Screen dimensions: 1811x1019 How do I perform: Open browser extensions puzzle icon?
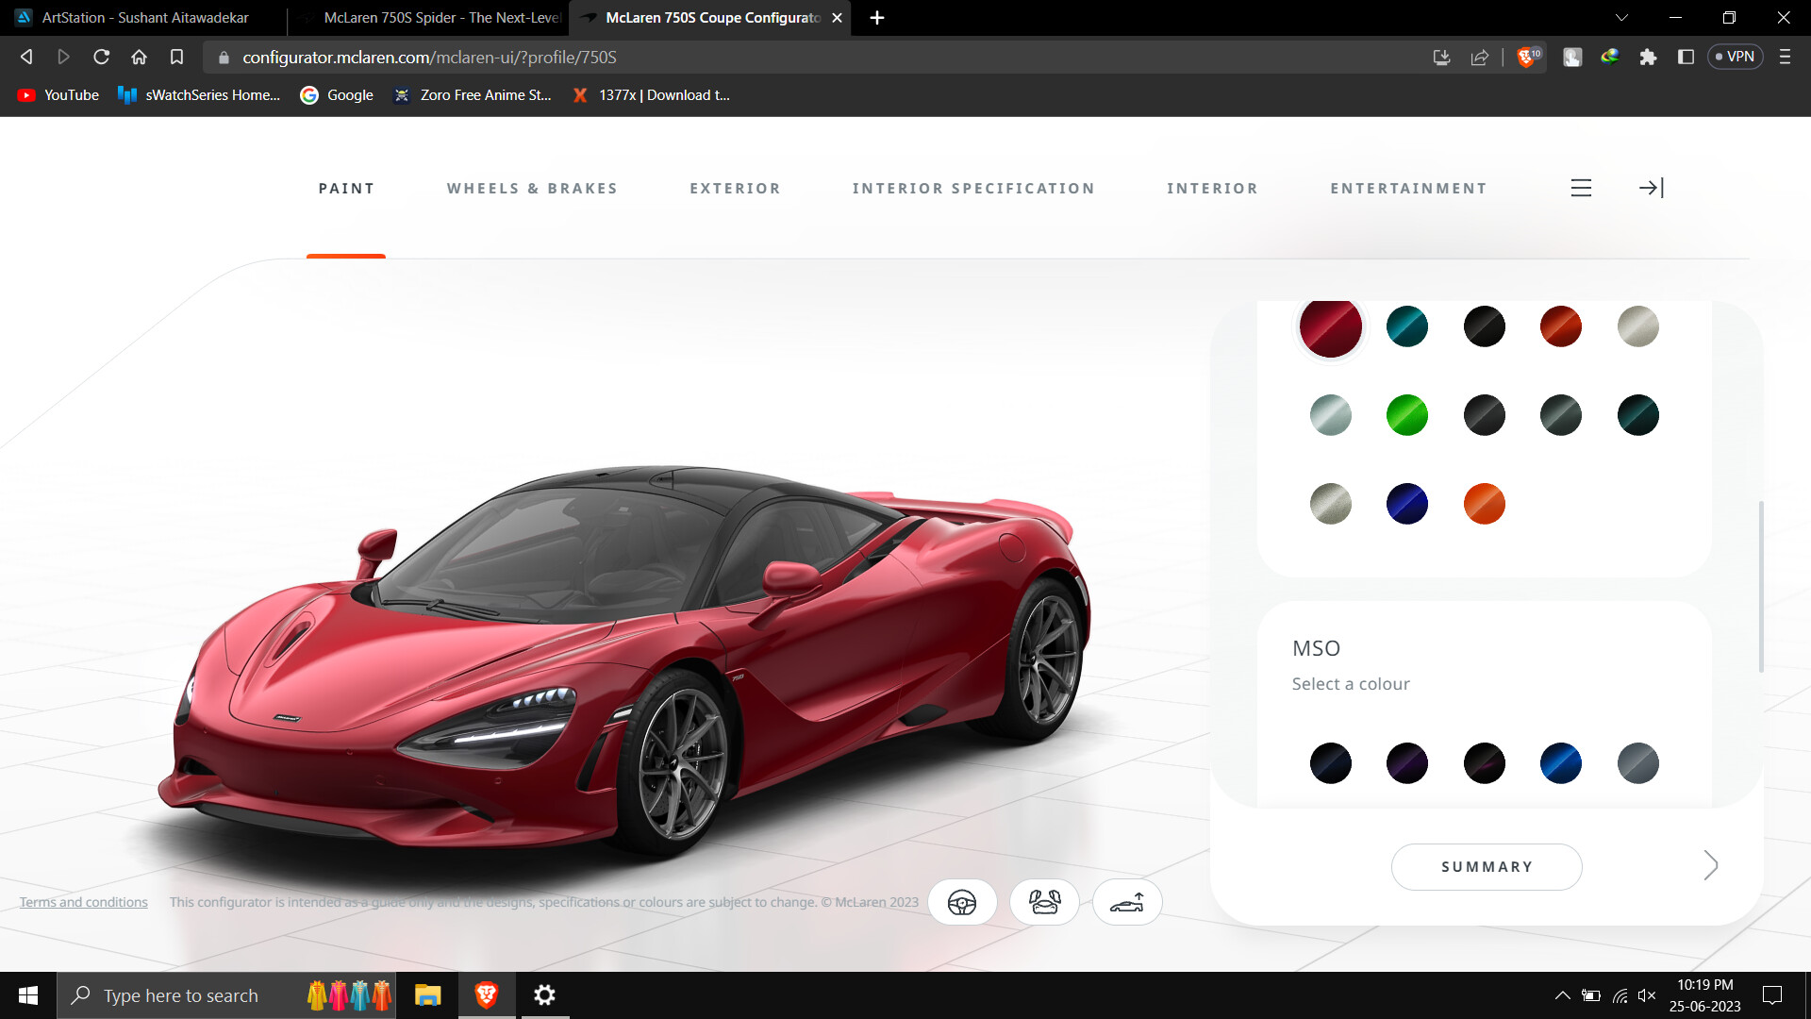(x=1649, y=57)
